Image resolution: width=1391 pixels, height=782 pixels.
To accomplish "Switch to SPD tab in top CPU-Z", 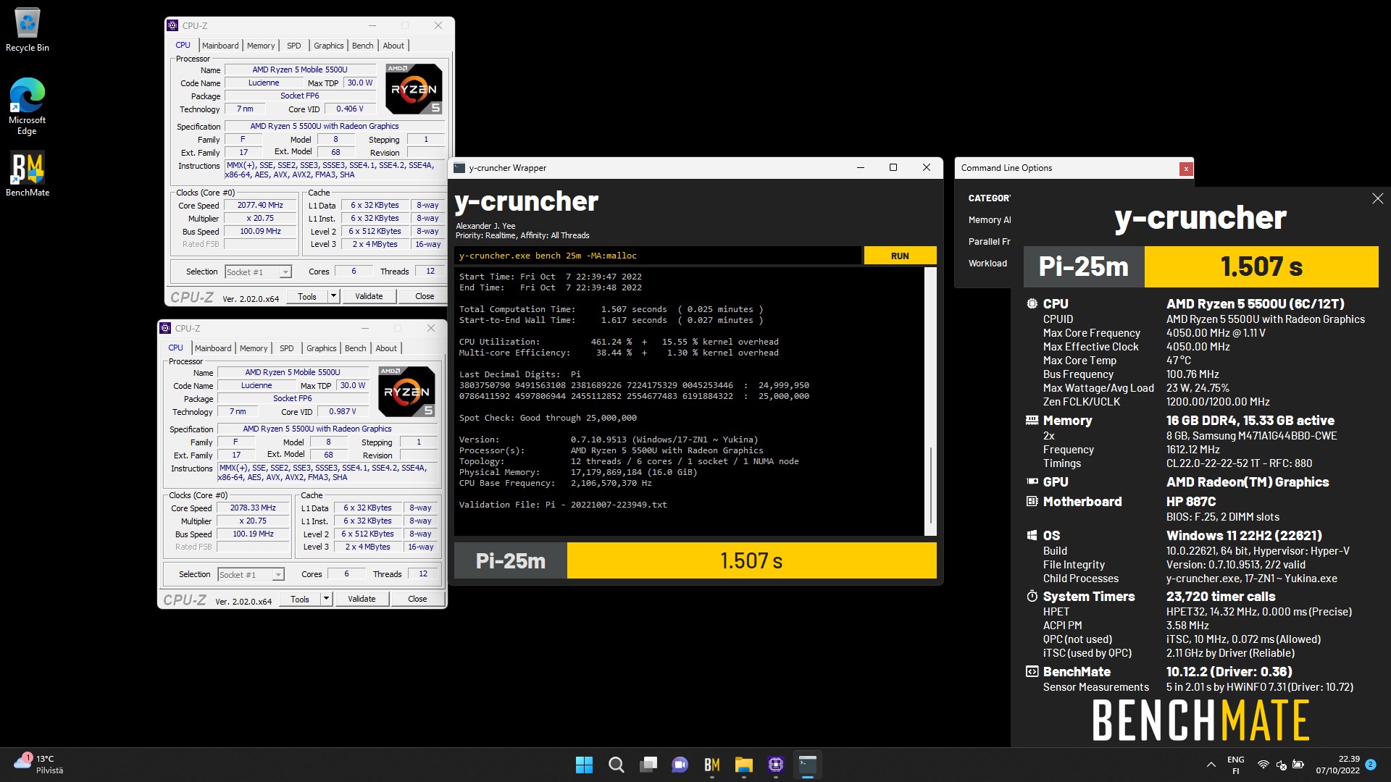I will tap(293, 46).
